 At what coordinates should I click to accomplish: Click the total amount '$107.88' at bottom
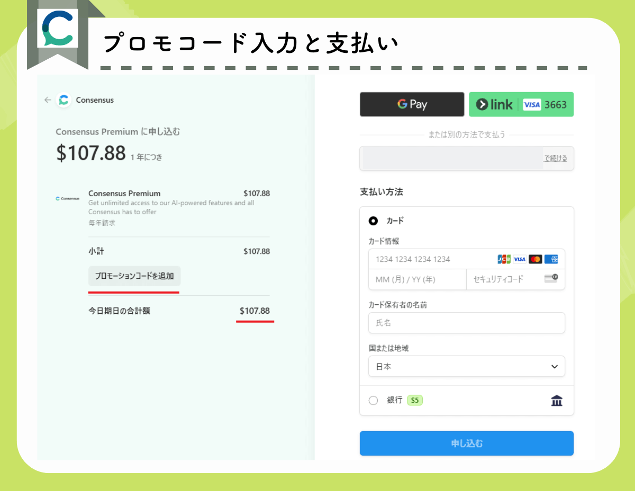[255, 311]
